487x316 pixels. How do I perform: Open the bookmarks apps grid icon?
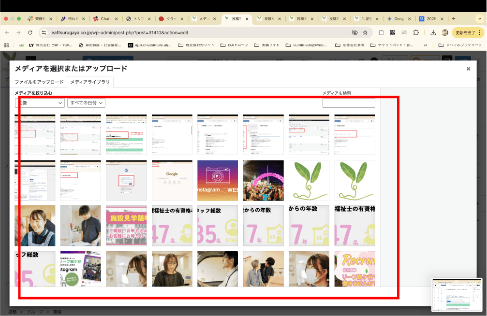[7, 45]
